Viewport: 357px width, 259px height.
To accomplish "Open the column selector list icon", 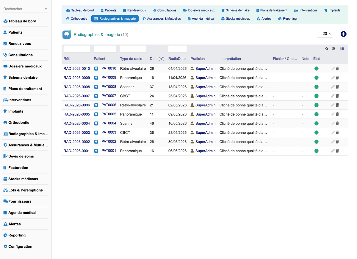I will pyautogui.click(x=342, y=49).
